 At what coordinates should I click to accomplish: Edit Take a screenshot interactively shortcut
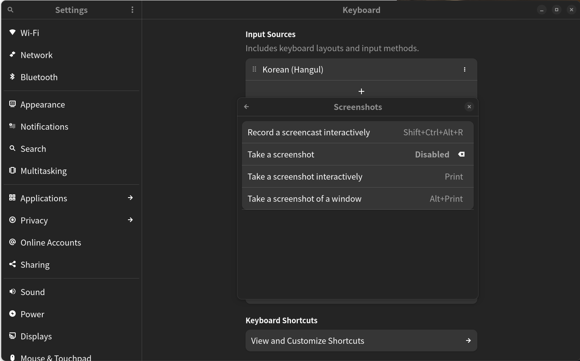tap(358, 176)
